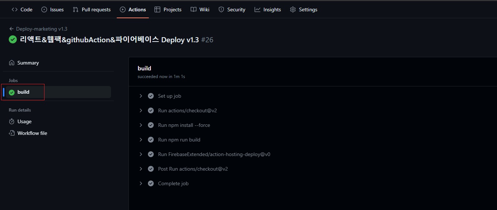Click the build heading in job panel
497x210 pixels.
click(x=144, y=68)
